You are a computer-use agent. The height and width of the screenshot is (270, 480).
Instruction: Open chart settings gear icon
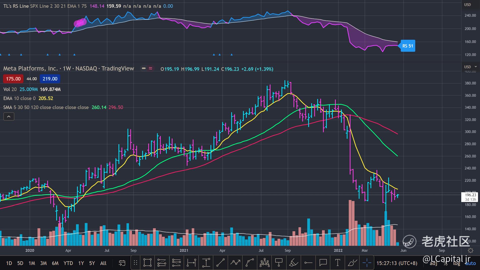pos(470,250)
